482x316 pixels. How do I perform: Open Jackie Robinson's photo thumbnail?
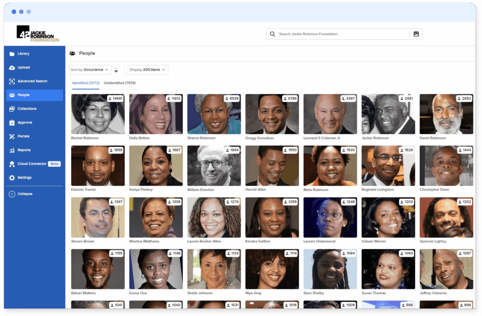coord(388,114)
